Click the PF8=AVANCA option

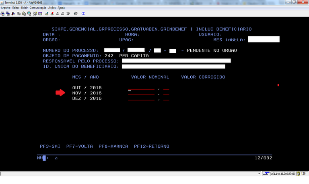pyautogui.click(x=113, y=146)
